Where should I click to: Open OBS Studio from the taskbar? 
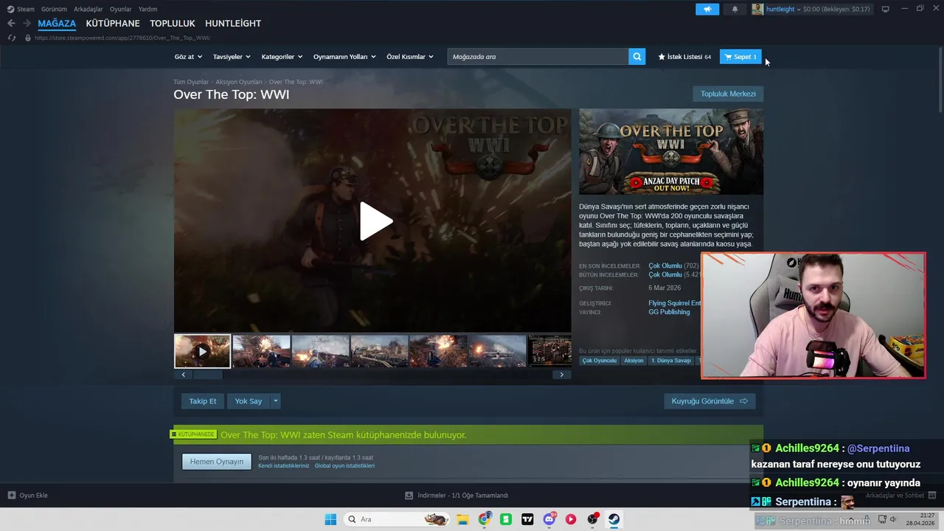(592, 519)
